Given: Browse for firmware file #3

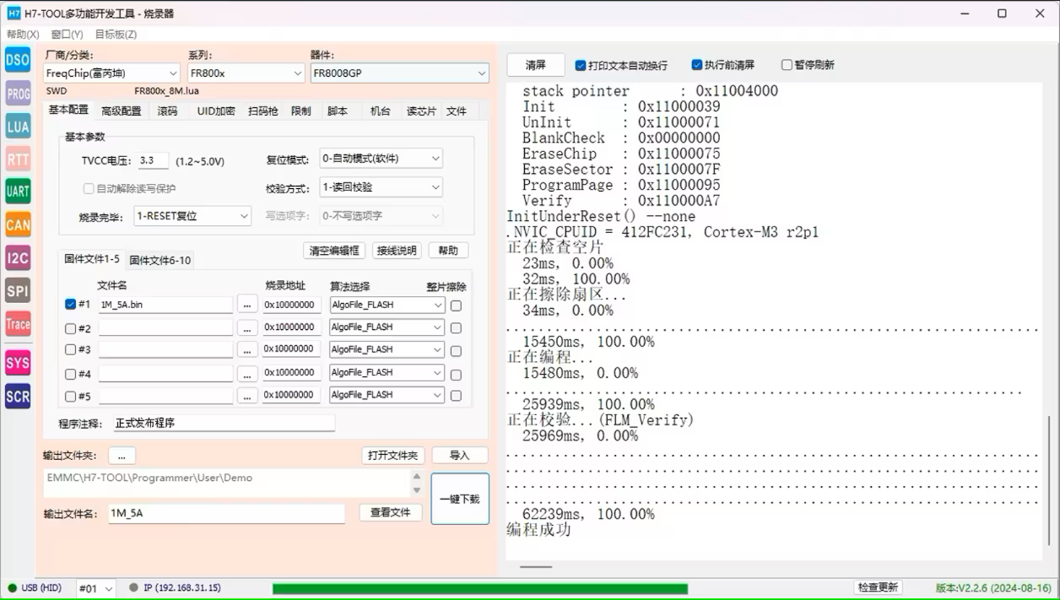Looking at the screenshot, I should 246,349.
